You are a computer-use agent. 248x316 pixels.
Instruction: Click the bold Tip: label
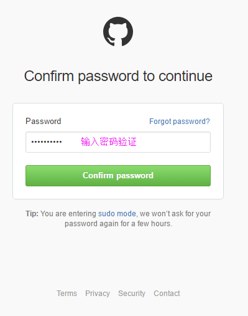[x=32, y=214]
